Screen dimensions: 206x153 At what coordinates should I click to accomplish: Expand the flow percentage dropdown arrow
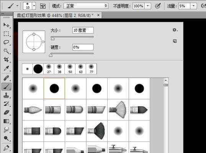point(193,6)
